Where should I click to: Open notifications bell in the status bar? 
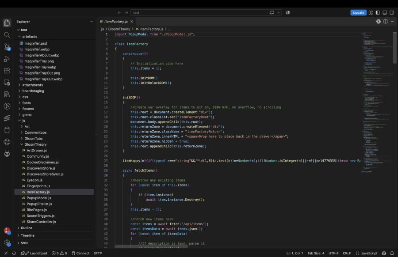[392, 253]
